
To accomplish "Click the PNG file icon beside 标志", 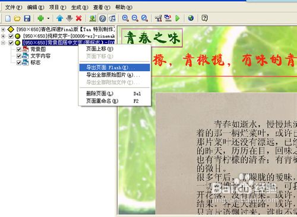I will click(x=26, y=63).
